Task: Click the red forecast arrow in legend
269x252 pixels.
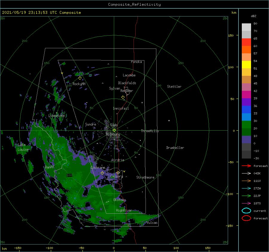Action: pyautogui.click(x=246, y=166)
